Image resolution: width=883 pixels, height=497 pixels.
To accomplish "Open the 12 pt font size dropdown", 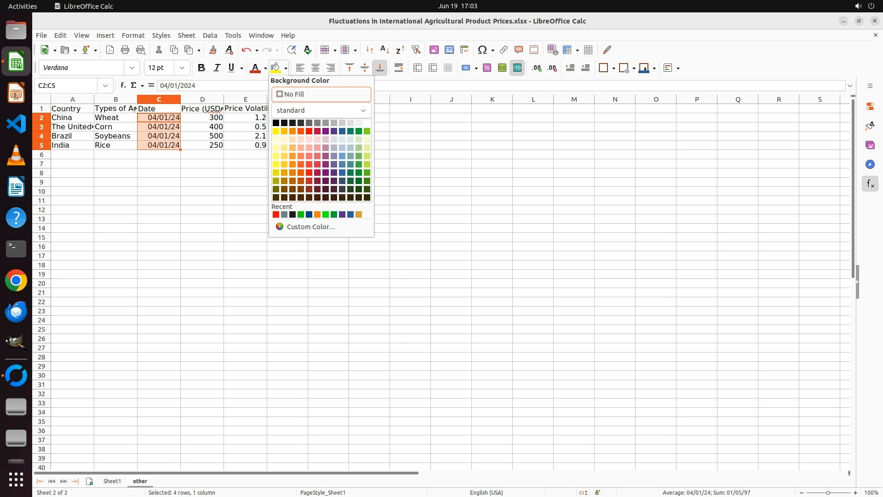I will pos(182,68).
